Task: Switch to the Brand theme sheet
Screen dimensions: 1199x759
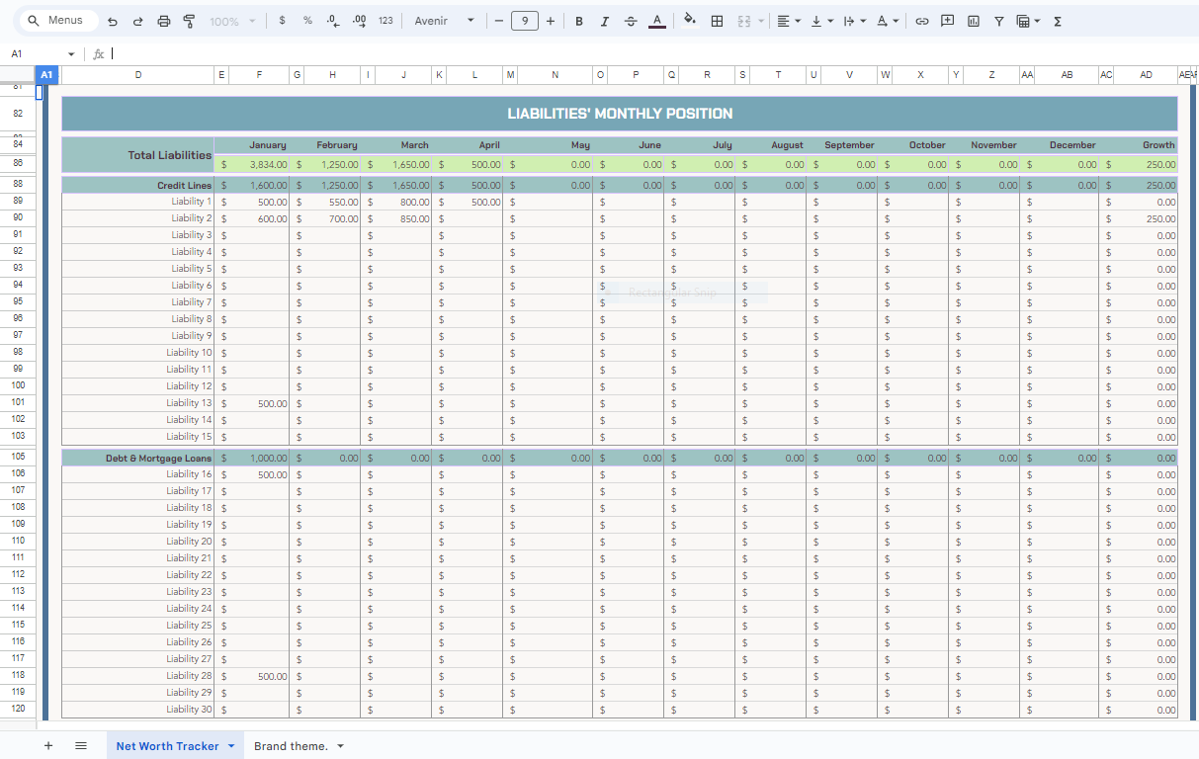Action: tap(292, 746)
